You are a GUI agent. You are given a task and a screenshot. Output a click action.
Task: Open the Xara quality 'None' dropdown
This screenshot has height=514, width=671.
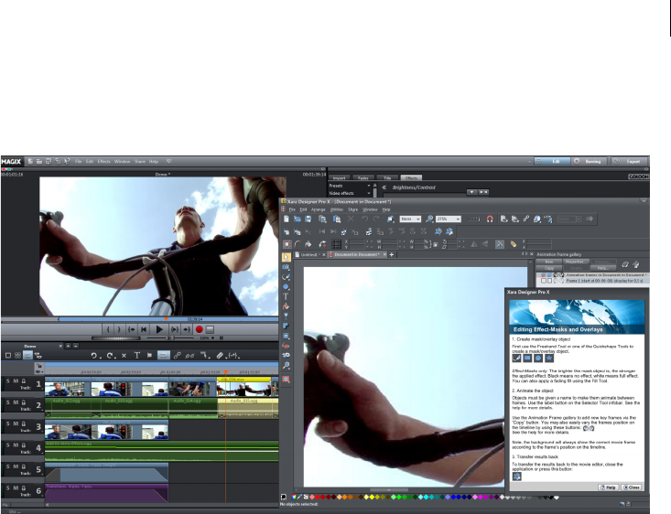(x=418, y=219)
